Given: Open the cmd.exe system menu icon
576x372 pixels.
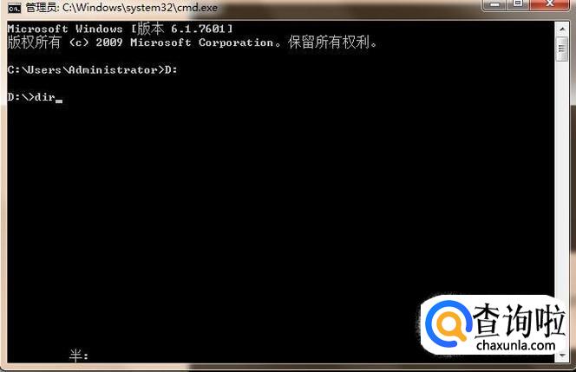Looking at the screenshot, I should click(15, 8).
